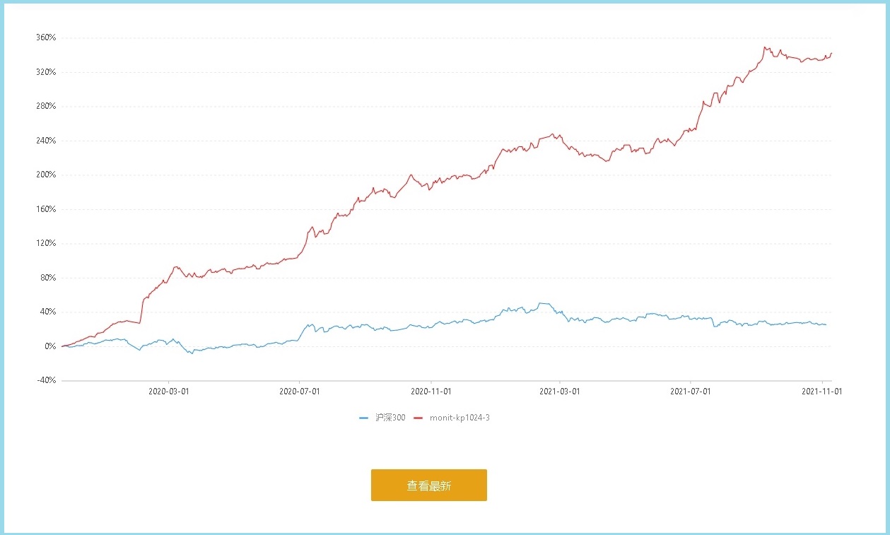
Task: Toggle the monit-kp1024-3 legend series label
Action: [459, 418]
